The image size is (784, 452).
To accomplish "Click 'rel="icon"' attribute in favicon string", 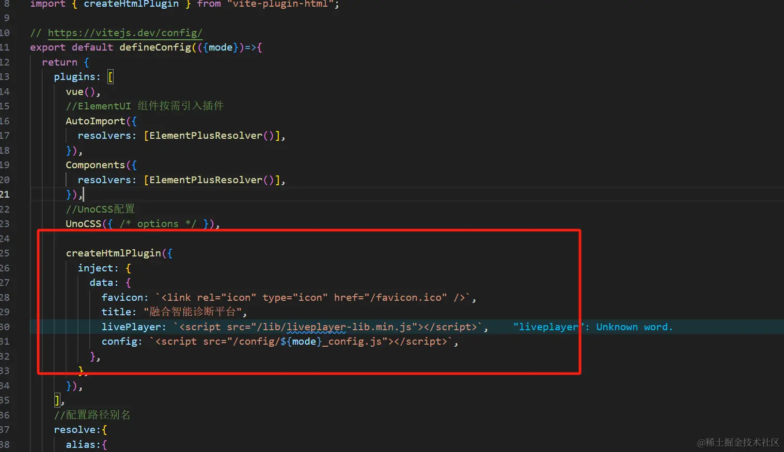I will click(226, 298).
